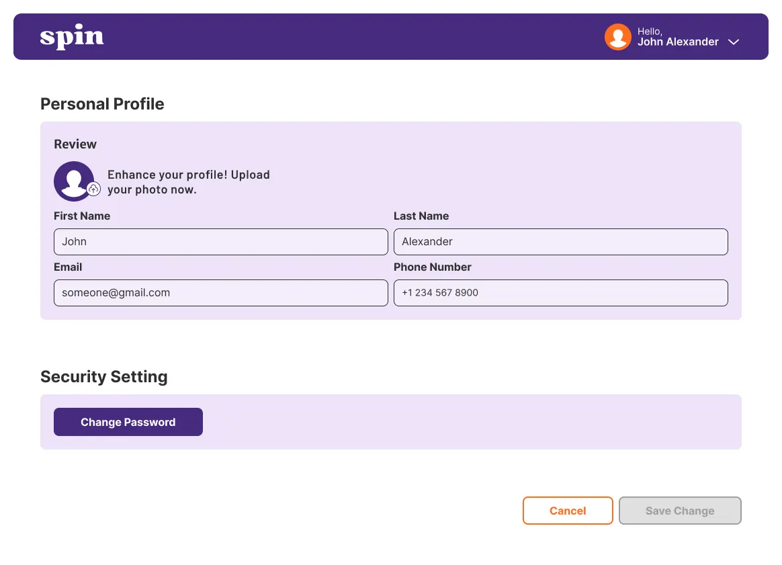The width and height of the screenshot is (782, 565).
Task: Click the profile photo upload icon
Action: 94,189
